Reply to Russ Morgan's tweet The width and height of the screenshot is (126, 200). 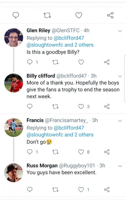pos(30,190)
